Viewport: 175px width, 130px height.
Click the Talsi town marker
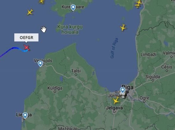tap(76, 75)
